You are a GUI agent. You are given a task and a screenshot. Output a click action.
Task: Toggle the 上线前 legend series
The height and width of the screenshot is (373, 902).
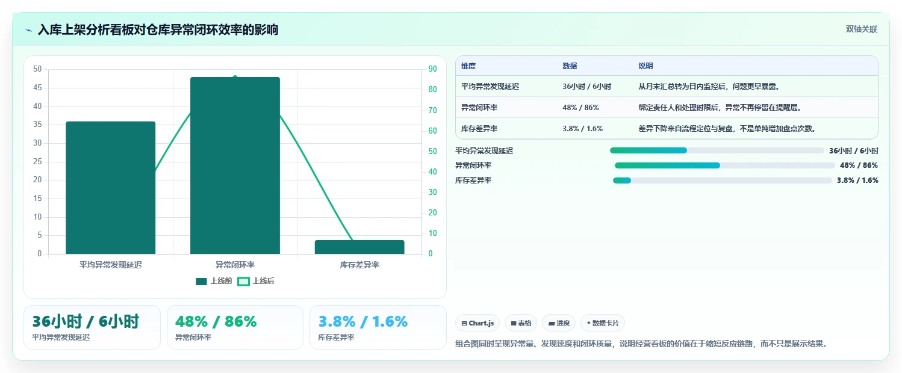pos(214,281)
